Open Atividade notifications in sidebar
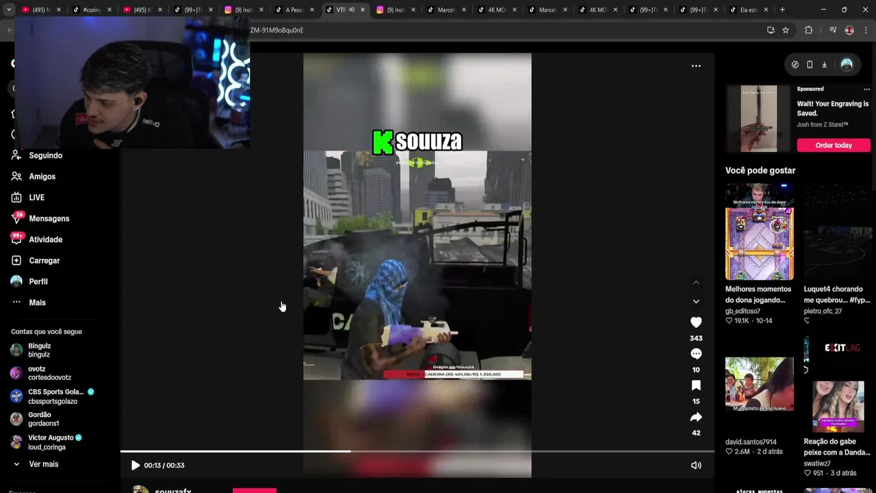Image resolution: width=876 pixels, height=493 pixels. (45, 240)
